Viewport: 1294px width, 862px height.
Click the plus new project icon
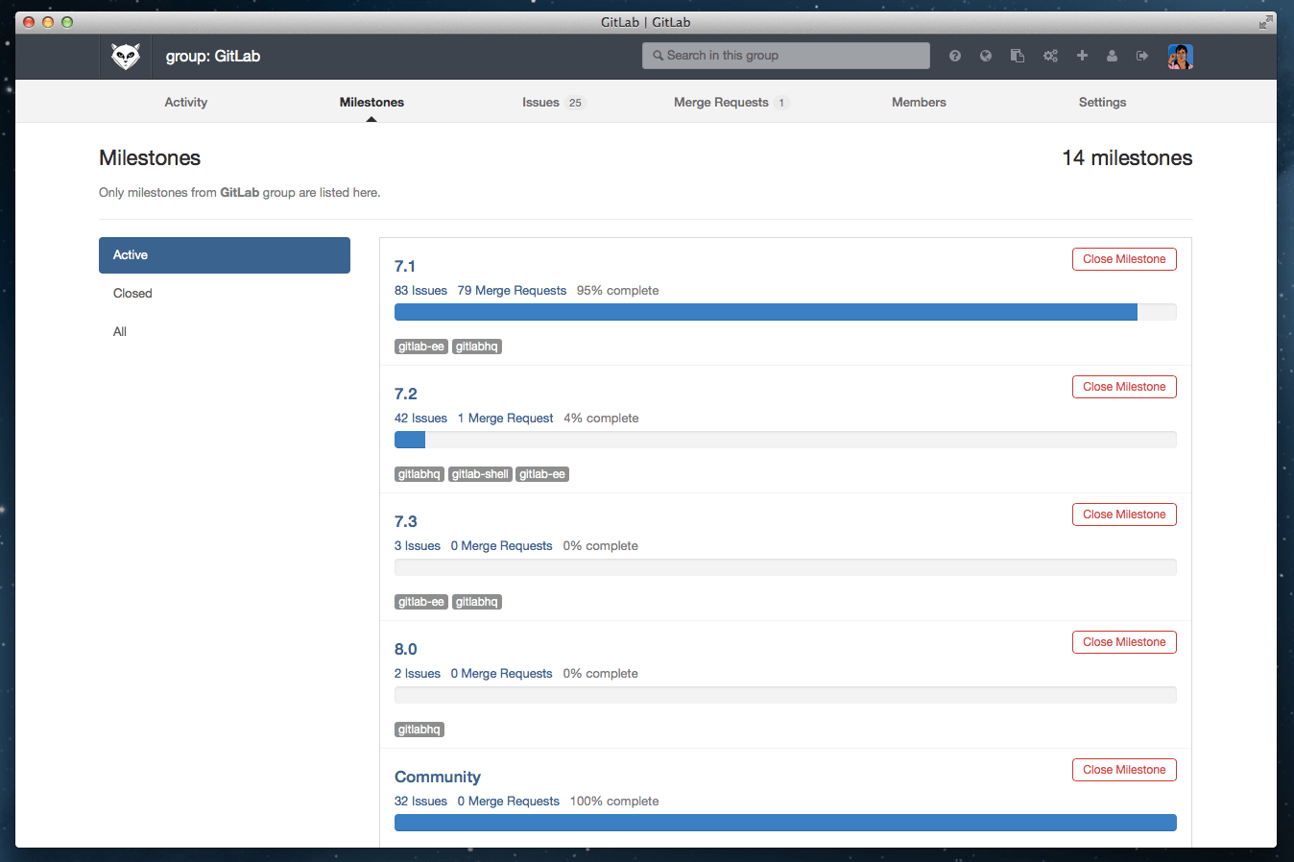coord(1082,56)
